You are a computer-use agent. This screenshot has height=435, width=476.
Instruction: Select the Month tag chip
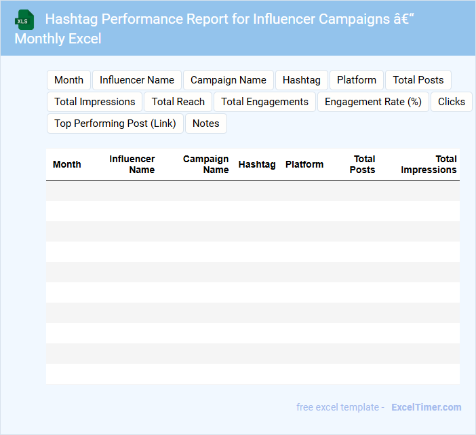[68, 80]
